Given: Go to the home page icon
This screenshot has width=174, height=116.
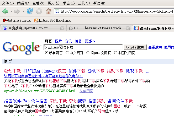Looking at the screenshot, I should (49, 11).
